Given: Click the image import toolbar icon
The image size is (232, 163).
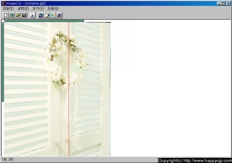Looking at the screenshot, I should [12, 15].
